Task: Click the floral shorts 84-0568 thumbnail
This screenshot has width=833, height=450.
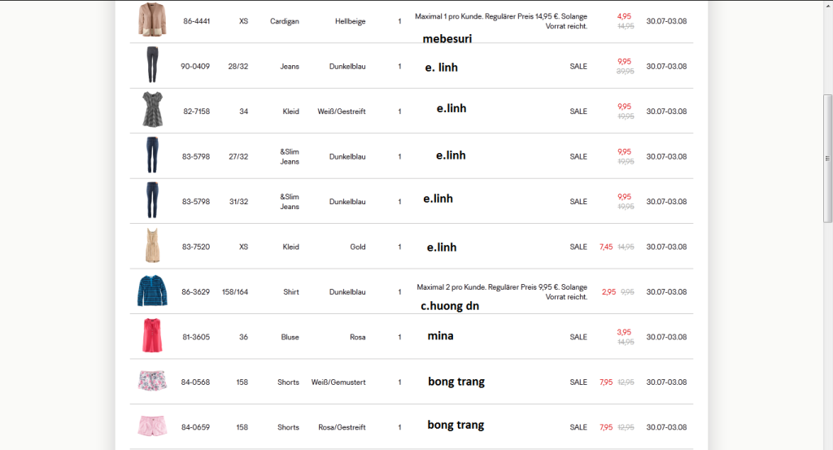Action: pyautogui.click(x=152, y=381)
